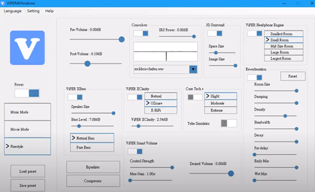Click the Image Size slider handle
This screenshot has width=315, height=192.
tap(235, 66)
